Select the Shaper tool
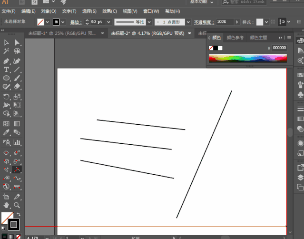Image resolution: width=304 pixels, height=239 pixels. pyautogui.click(x=6, y=86)
